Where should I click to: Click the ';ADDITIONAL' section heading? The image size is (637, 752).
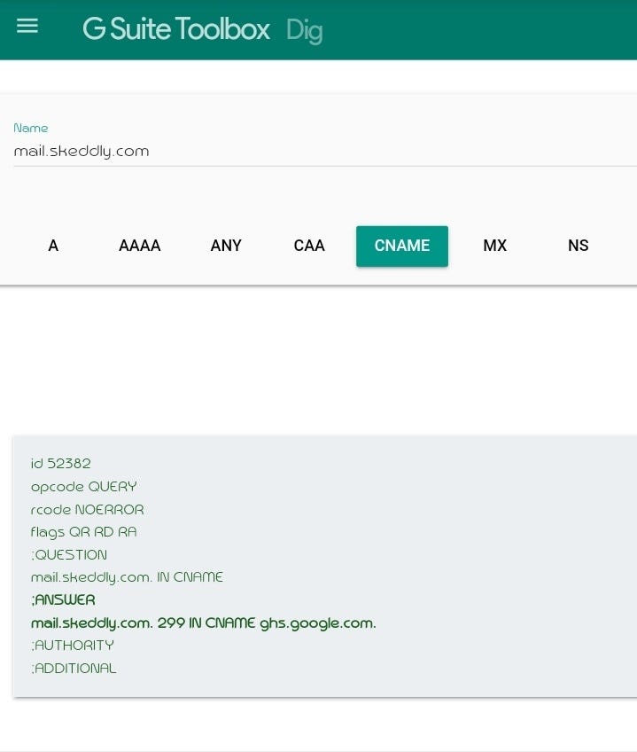[74, 668]
